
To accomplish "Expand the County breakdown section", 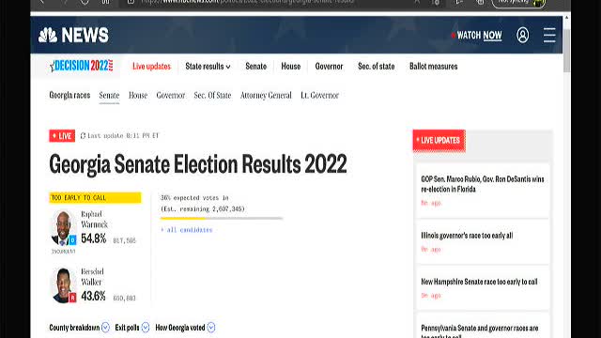I will [x=79, y=328].
